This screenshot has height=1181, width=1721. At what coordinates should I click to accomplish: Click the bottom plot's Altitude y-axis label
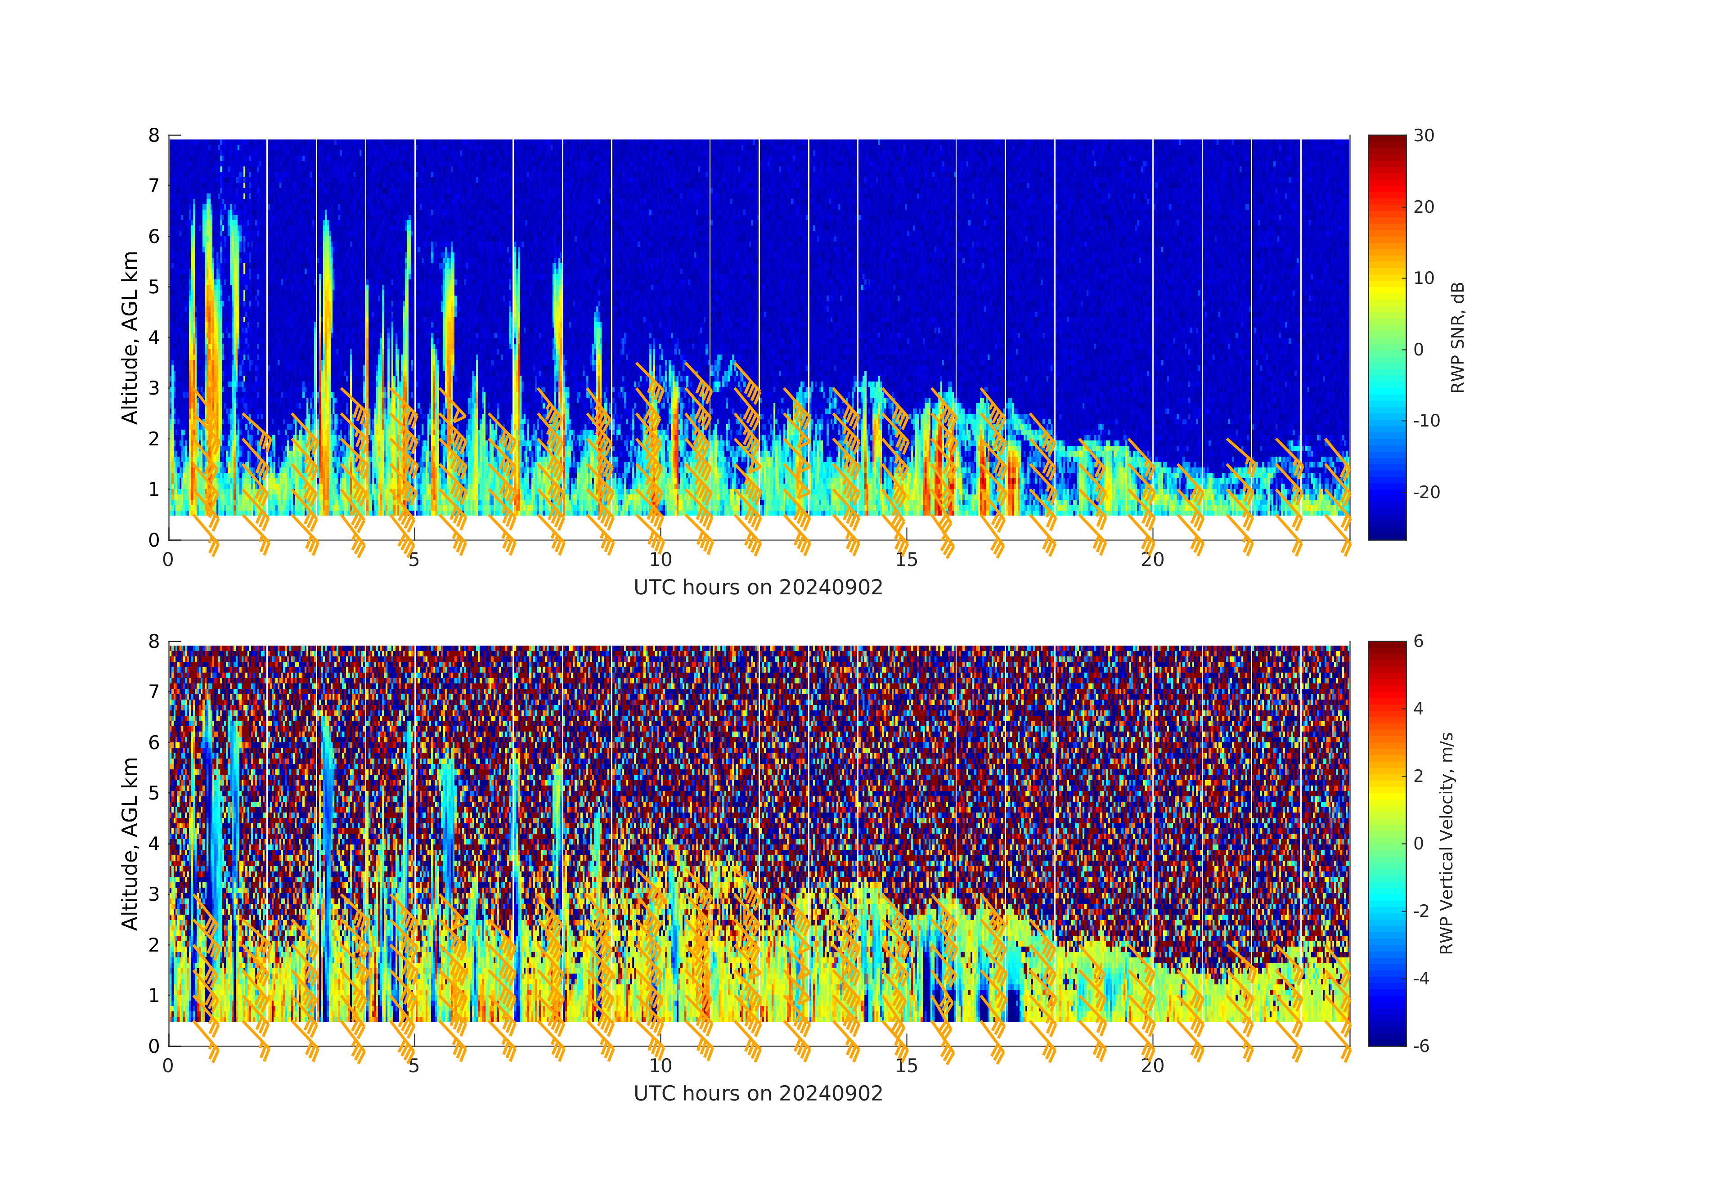130,844
